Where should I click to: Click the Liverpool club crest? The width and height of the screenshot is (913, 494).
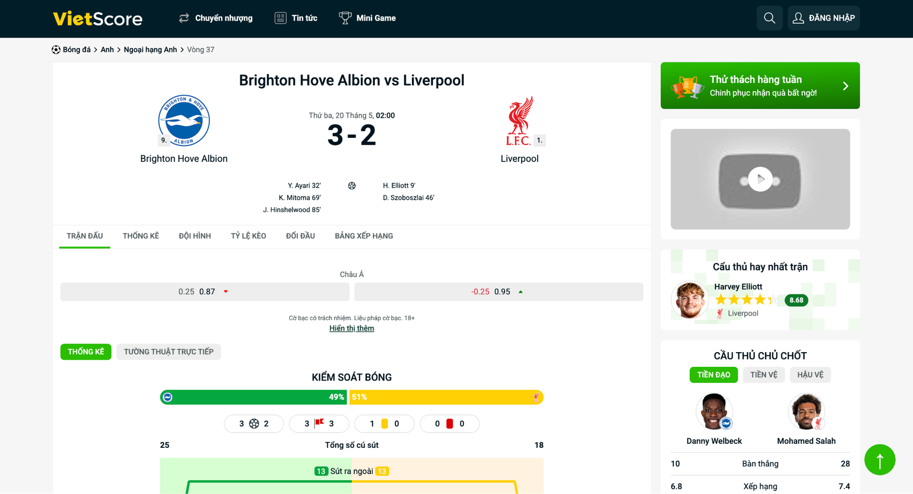(x=519, y=120)
